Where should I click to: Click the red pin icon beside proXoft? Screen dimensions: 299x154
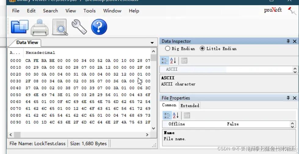292,11
